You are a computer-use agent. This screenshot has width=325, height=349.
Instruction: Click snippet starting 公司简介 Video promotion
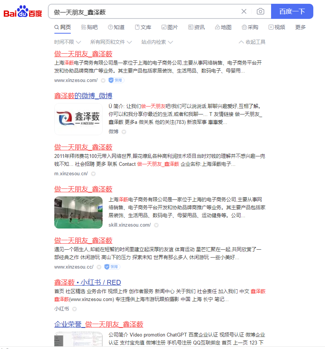(187, 339)
